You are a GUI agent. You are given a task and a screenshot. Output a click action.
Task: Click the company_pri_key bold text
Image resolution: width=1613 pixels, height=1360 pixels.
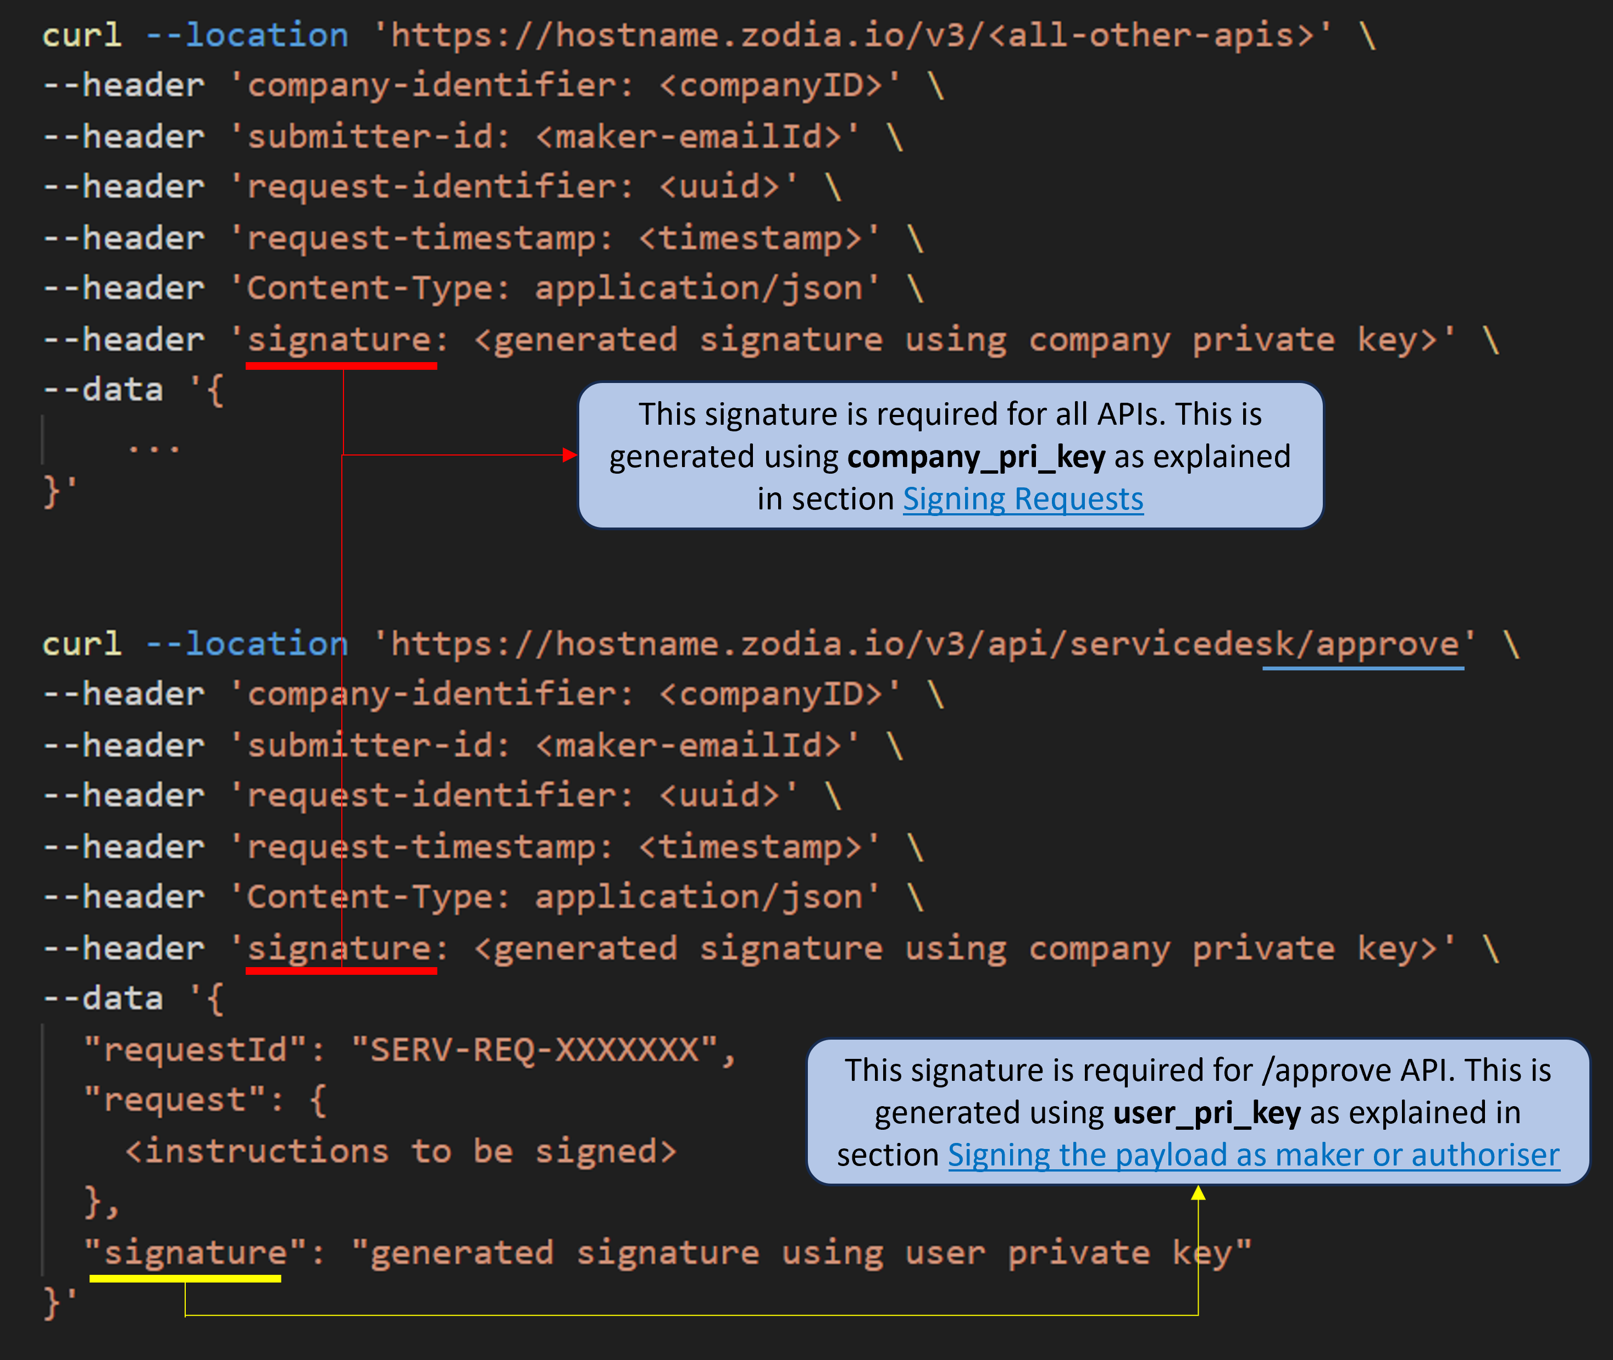(975, 457)
